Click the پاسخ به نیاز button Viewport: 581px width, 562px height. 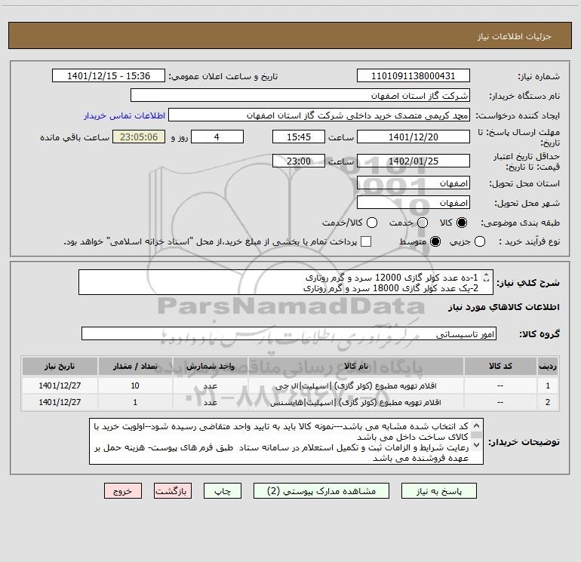[438, 491]
